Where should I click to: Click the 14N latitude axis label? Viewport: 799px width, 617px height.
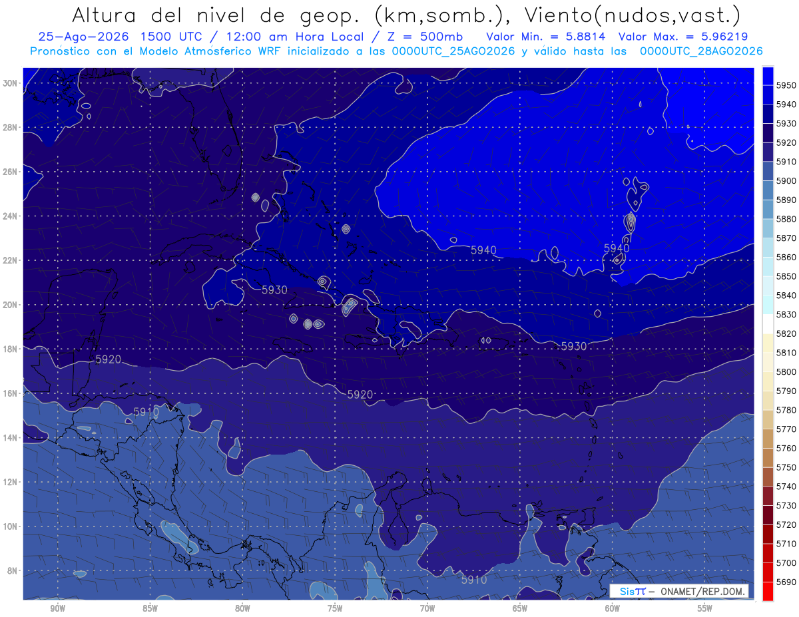click(10, 438)
